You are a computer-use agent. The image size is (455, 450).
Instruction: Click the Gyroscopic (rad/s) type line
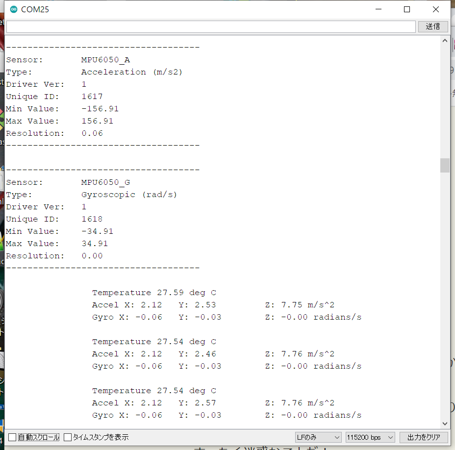91,195
